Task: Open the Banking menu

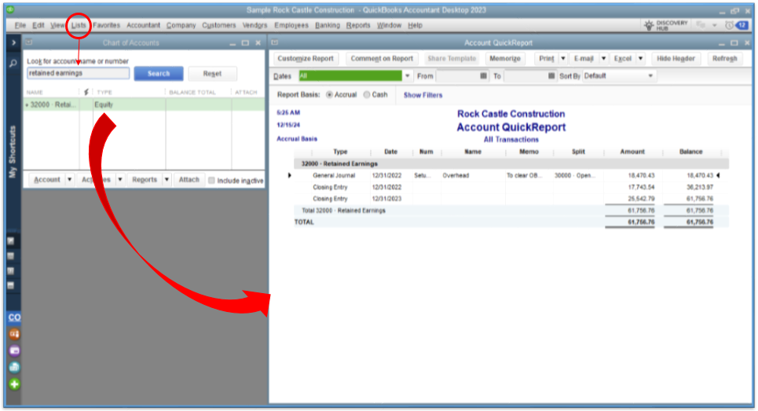Action: pyautogui.click(x=328, y=25)
